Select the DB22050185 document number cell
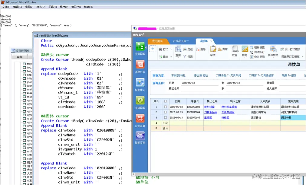This screenshot has height=185, width=306. pyautogui.click(x=195, y=117)
